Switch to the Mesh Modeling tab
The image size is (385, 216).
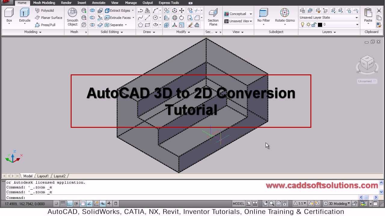44,3
